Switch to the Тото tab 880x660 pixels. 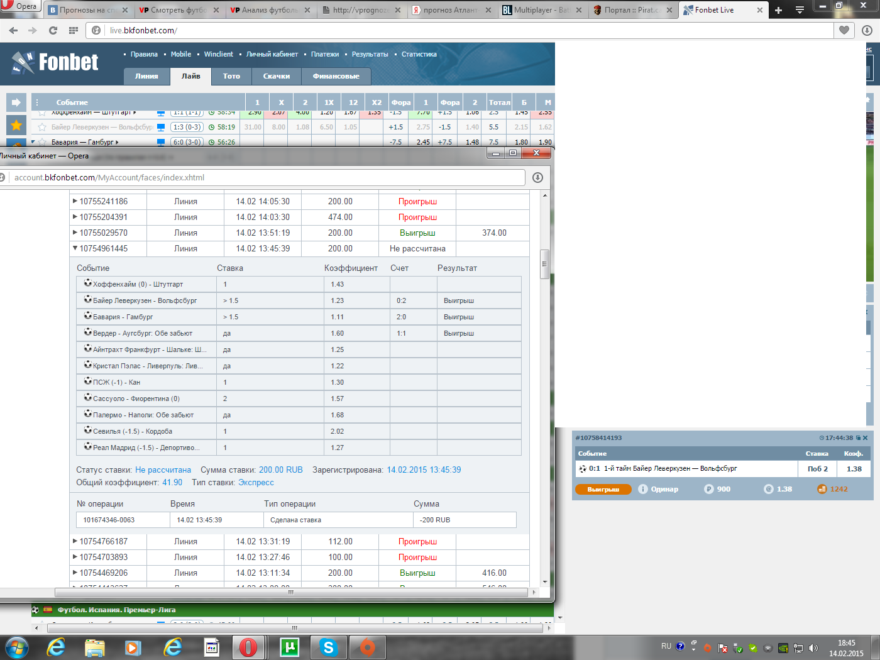pyautogui.click(x=231, y=76)
